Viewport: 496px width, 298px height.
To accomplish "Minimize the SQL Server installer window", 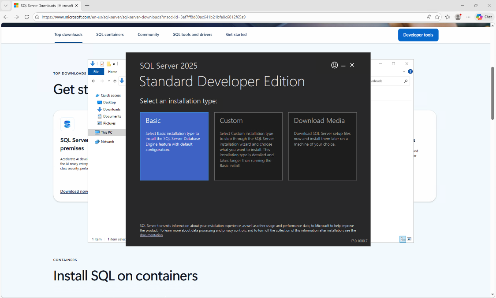I will pyautogui.click(x=343, y=65).
